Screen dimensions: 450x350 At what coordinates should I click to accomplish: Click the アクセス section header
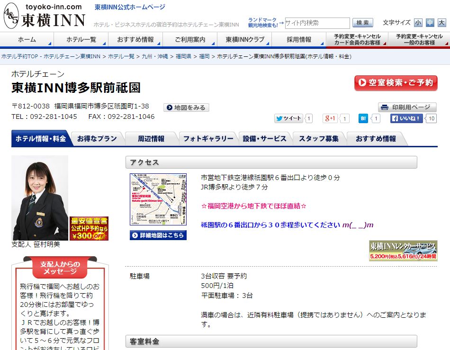[x=271, y=162]
